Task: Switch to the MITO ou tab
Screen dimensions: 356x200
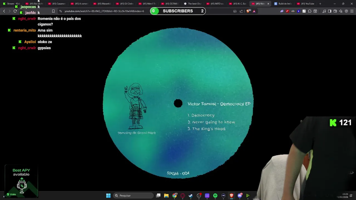Action: click(215, 4)
